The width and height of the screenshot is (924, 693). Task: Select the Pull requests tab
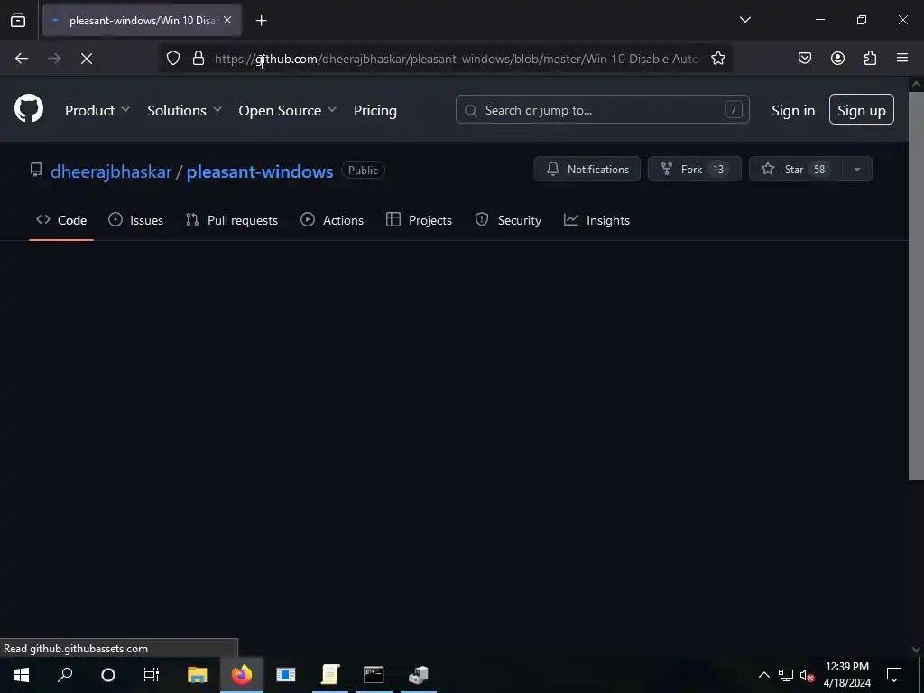click(232, 220)
